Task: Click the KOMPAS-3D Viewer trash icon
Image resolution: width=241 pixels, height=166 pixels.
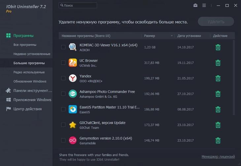Action: (218, 47)
